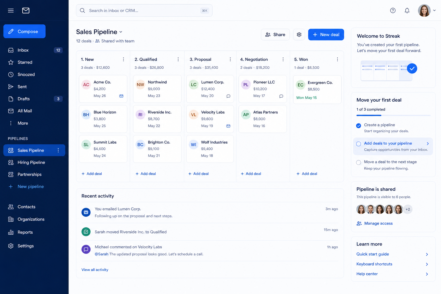Click the welcome pipeline illustration
The height and width of the screenshot is (294, 441).
click(389, 70)
